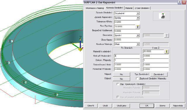Expand the Způsob Kapsování Spirála dropdown
The image size is (187, 110).
point(138,18)
